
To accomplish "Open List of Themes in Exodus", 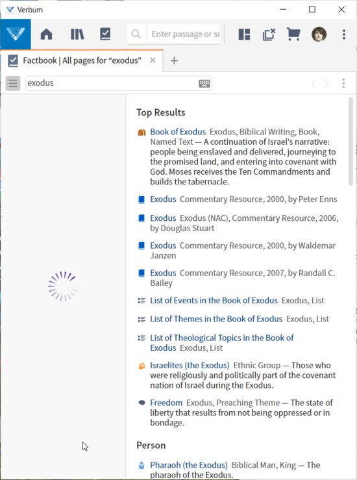I will [x=216, y=319].
